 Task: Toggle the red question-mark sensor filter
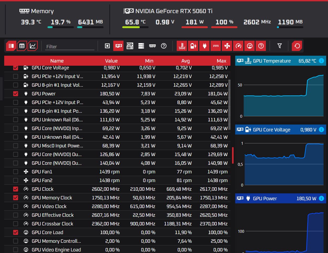click(261, 46)
